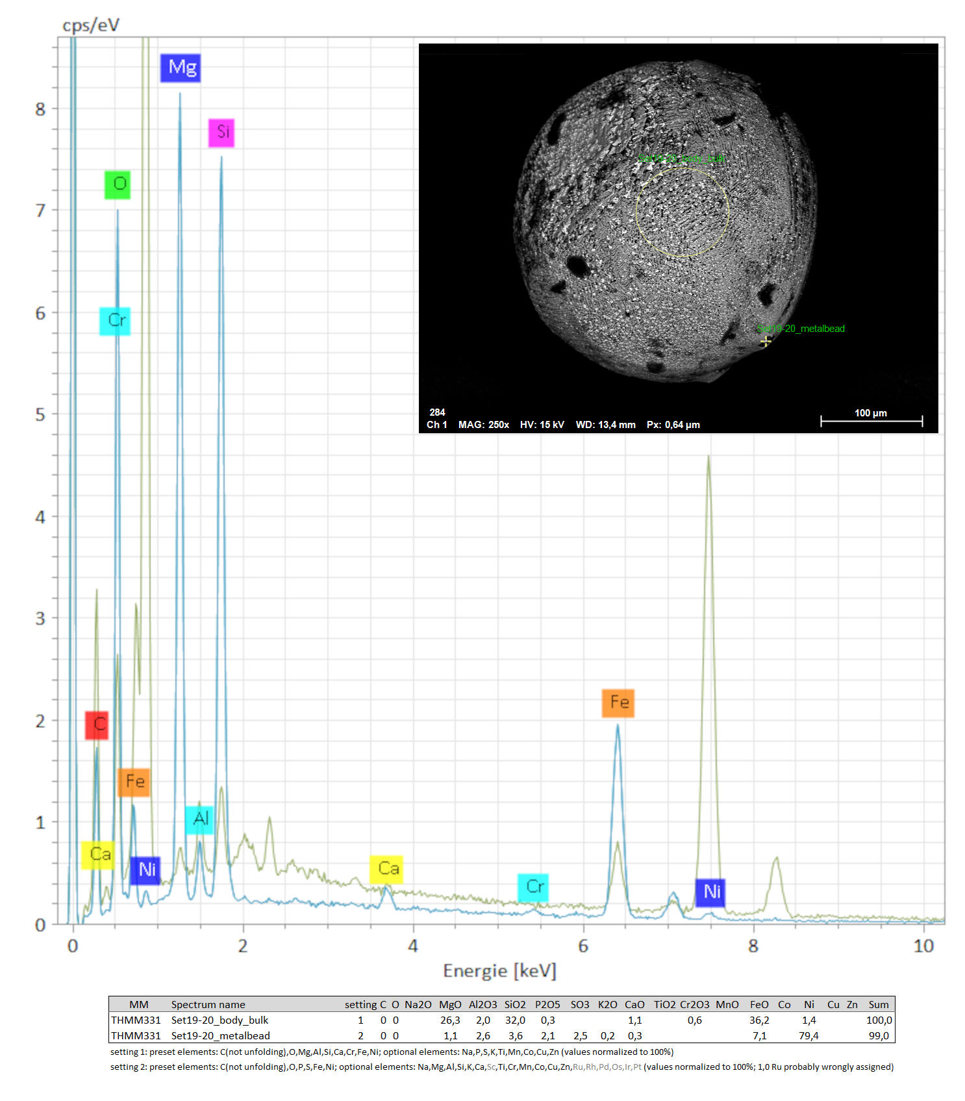Viewport: 965px width, 1101px height.
Task: Click the "Spectrum name" column header
Action: [208, 1004]
